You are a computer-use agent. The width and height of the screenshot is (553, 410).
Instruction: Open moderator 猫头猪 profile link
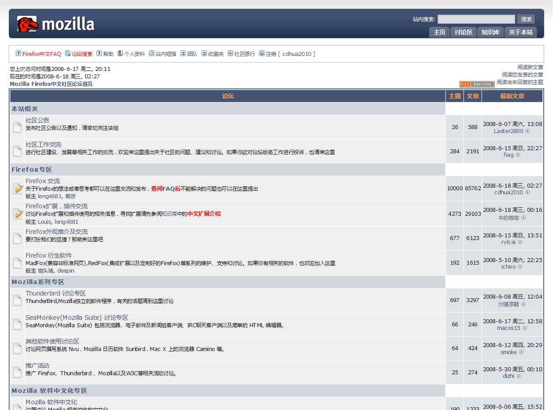46,270
